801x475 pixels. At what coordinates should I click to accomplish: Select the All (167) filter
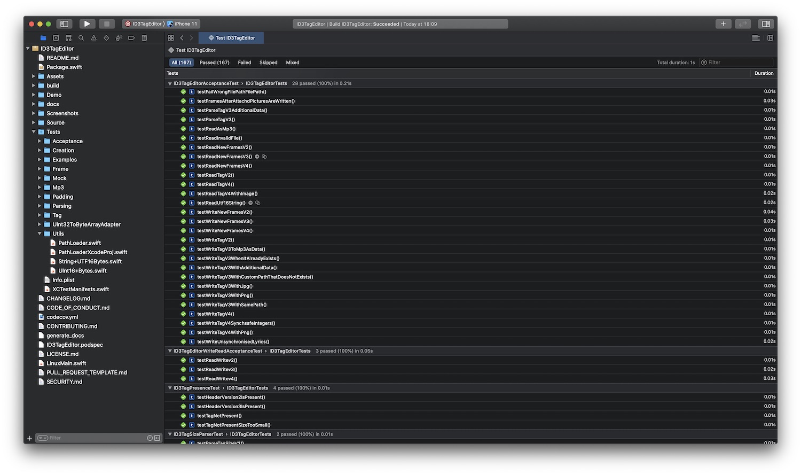[181, 63]
